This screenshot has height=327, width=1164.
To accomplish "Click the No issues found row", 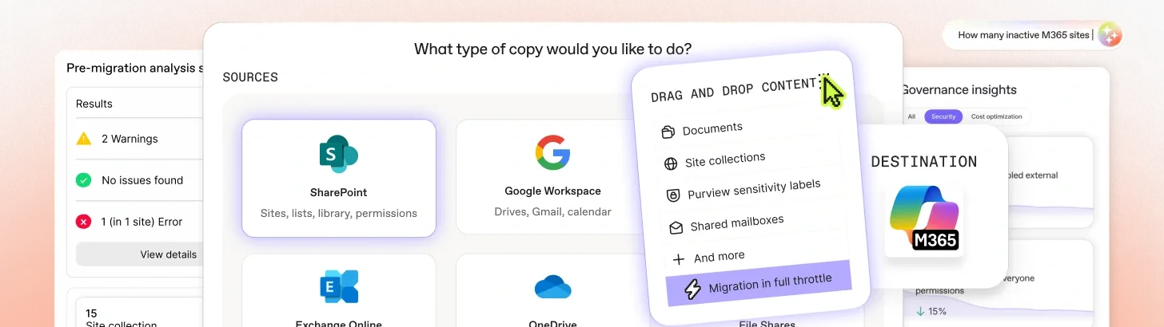I will point(138,180).
